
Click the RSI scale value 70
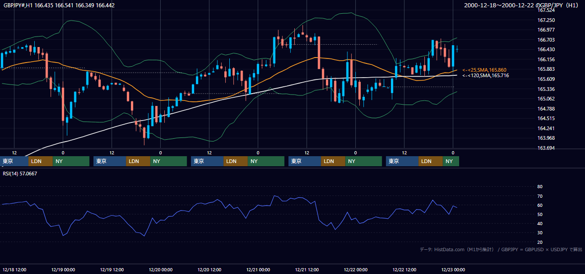click(x=540, y=196)
